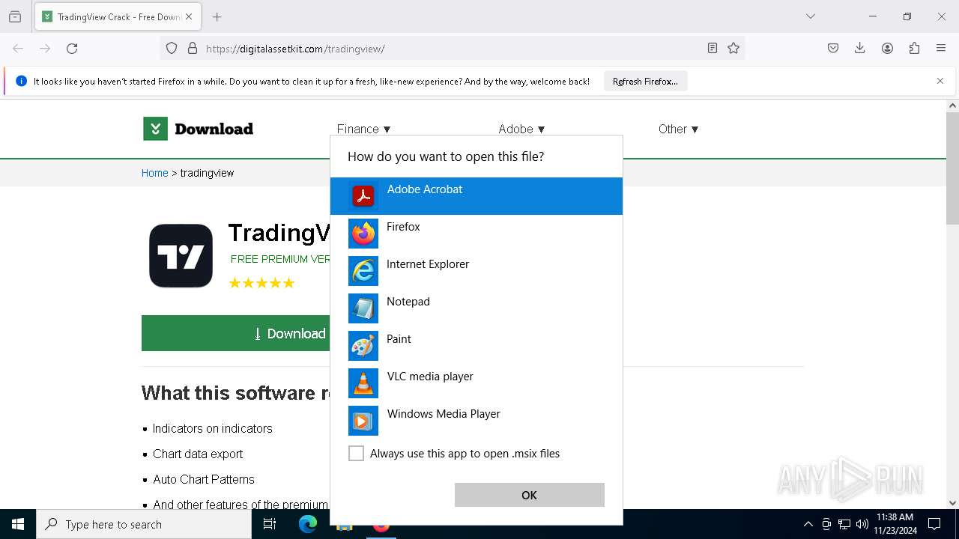The width and height of the screenshot is (959, 539).
Task: Click the green Download button
Action: [235, 333]
